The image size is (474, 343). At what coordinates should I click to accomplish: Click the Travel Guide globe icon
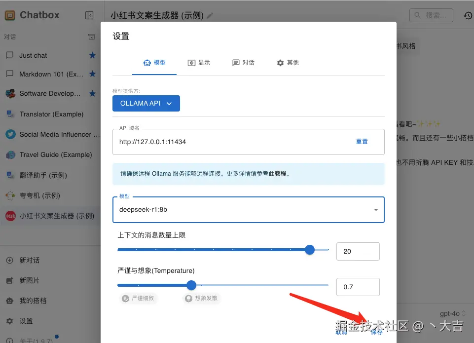pyautogui.click(x=10, y=154)
